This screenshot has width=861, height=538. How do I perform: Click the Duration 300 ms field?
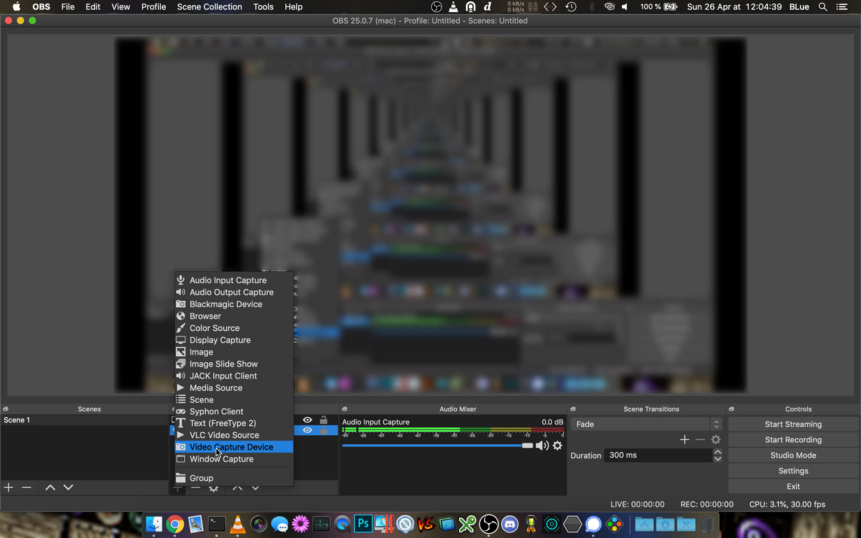point(658,455)
